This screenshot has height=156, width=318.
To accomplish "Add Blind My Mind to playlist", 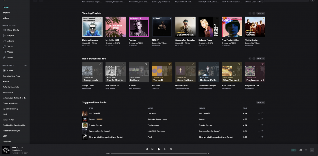I will click(259, 137).
